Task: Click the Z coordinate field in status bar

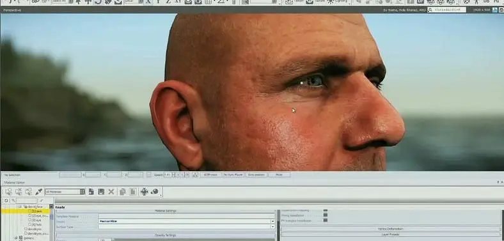Action: (x=136, y=175)
